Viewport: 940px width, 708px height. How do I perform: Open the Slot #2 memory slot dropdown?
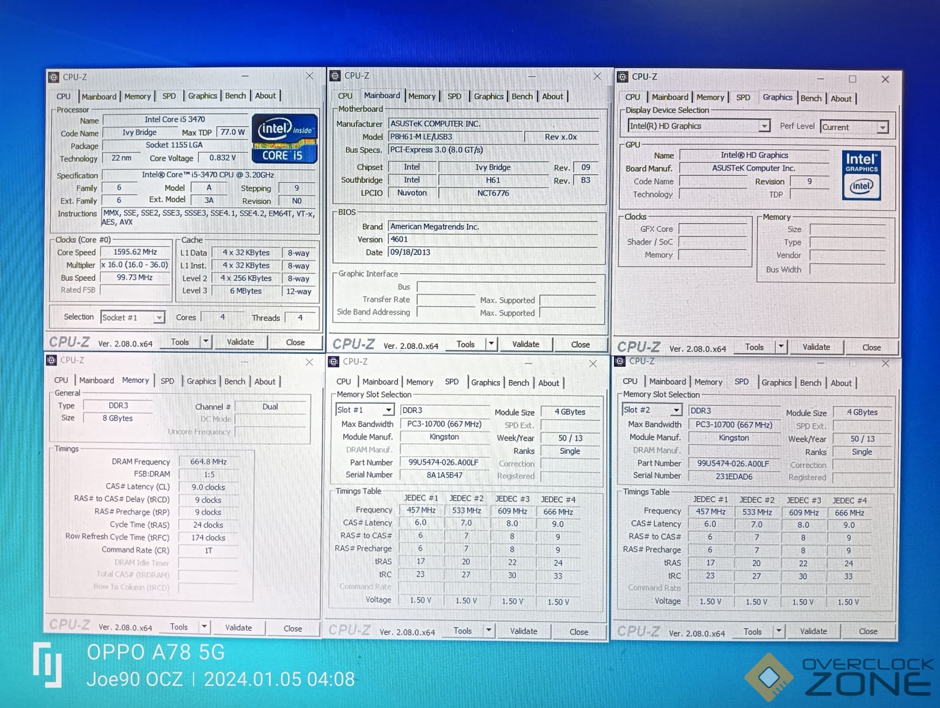pyautogui.click(x=676, y=410)
